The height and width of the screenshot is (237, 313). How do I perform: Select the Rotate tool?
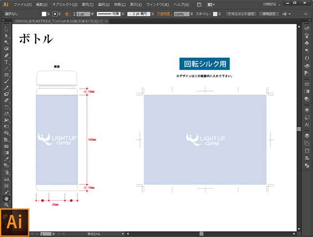tap(6, 107)
